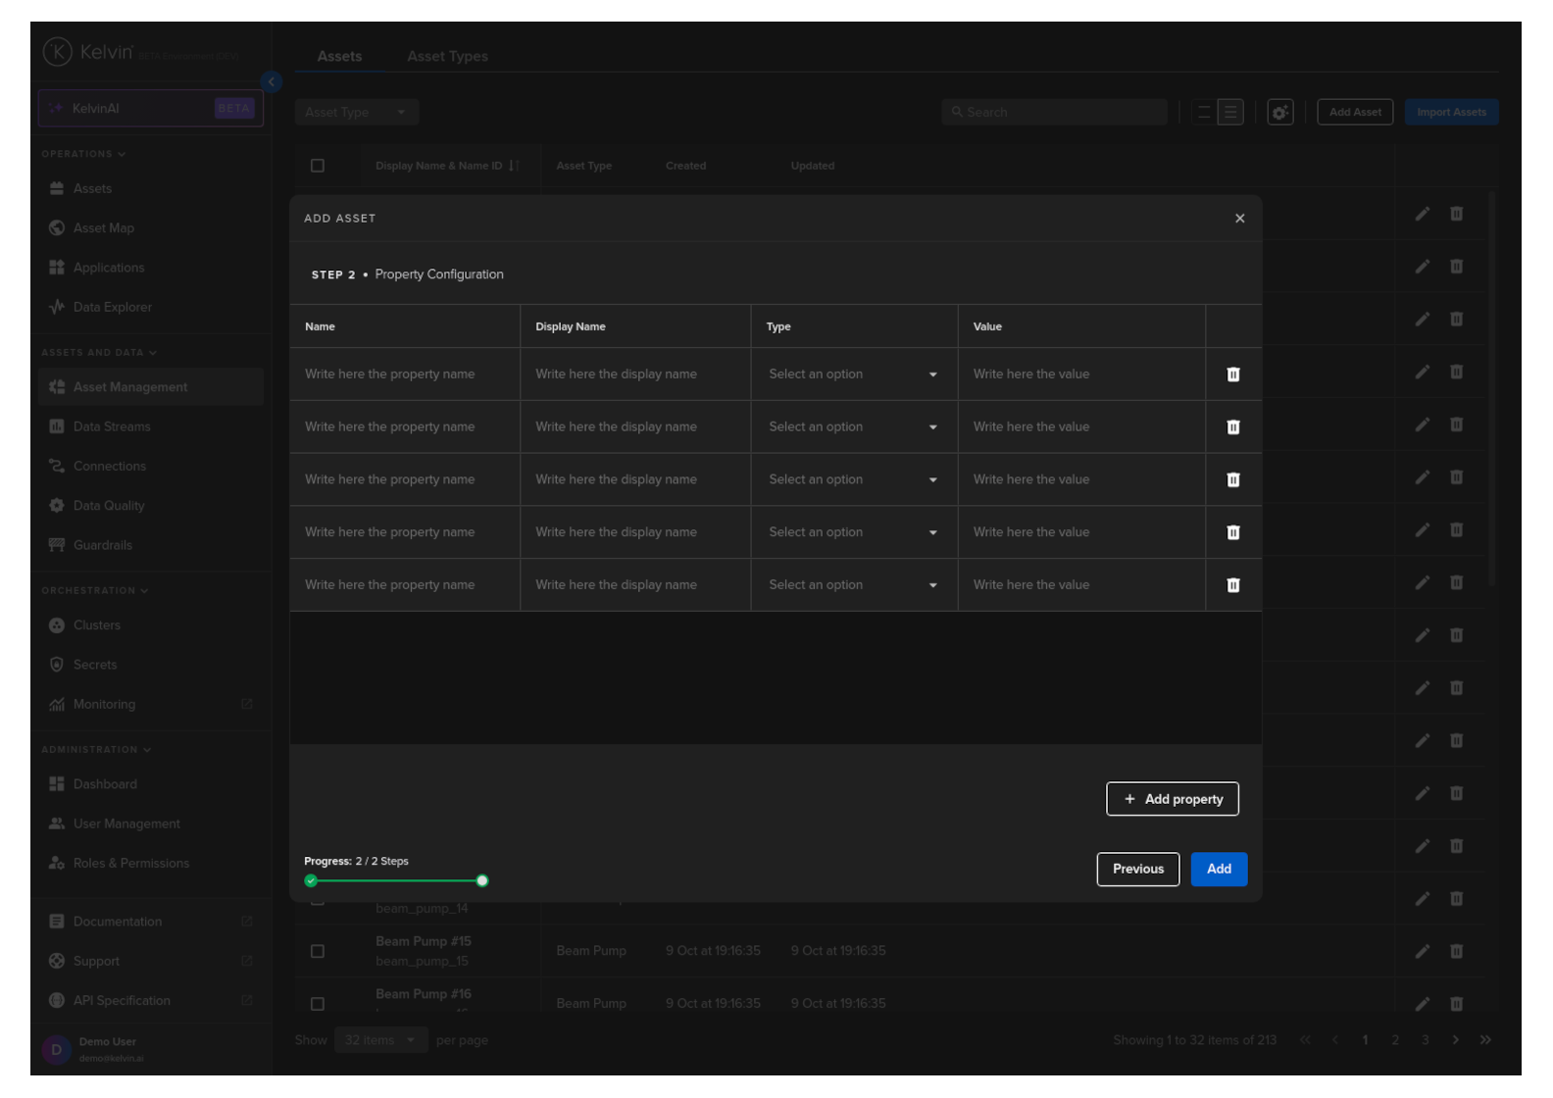The height and width of the screenshot is (1098, 1553).
Task: Switch to the Asset Types tab
Action: [x=447, y=57]
